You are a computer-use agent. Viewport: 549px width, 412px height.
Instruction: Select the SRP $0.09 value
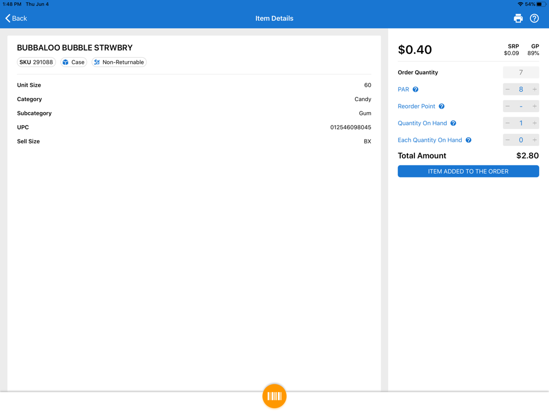coord(511,53)
